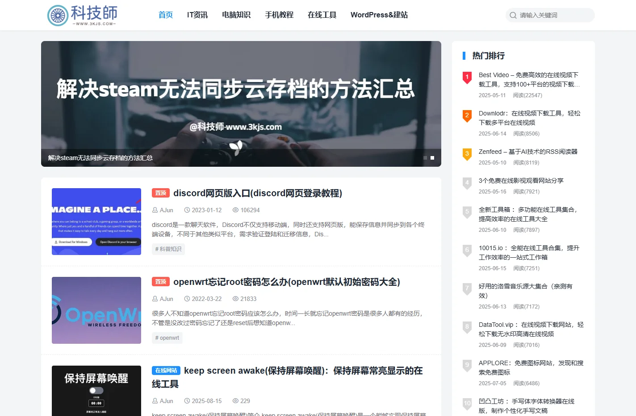Focus the 请输入关键词 search field
The width and height of the screenshot is (636, 416).
(550, 15)
